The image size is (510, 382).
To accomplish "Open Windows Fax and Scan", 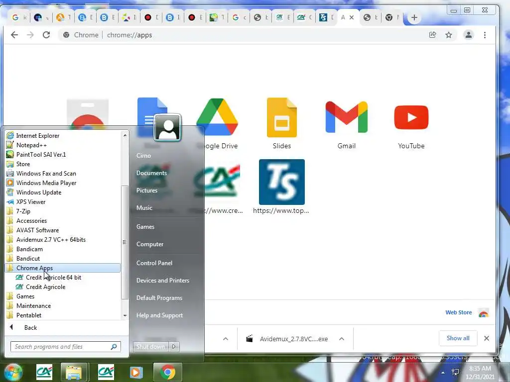I will point(46,174).
